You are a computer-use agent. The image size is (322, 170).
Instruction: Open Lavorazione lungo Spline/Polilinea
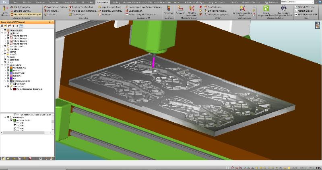click(144, 7)
